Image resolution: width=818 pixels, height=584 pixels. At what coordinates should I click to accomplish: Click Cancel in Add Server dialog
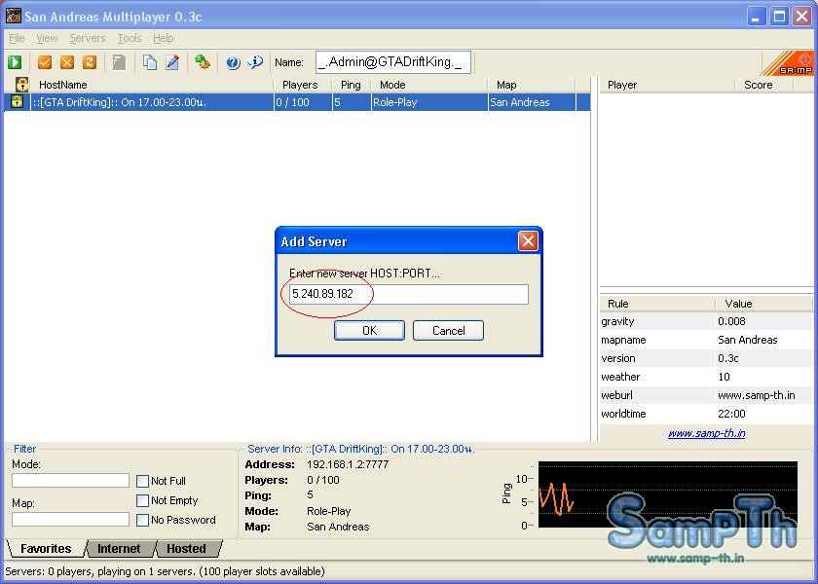pyautogui.click(x=448, y=331)
